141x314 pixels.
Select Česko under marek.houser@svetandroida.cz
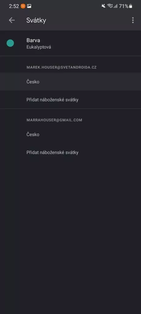(x=70, y=82)
